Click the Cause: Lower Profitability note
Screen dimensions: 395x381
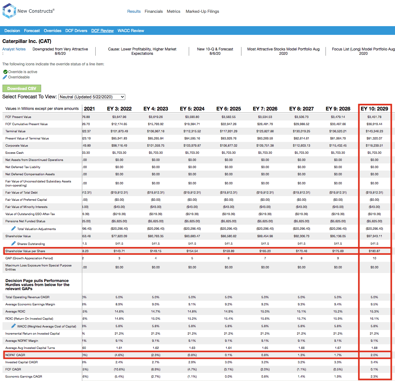(142, 51)
